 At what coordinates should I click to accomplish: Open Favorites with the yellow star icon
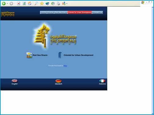[42, 4]
